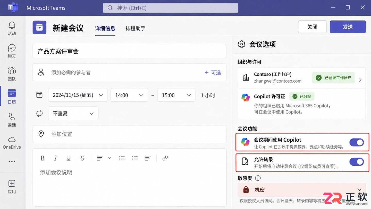This screenshot has height=209, width=371.
Task: Click the 添加位置 location field
Action: 129,134
